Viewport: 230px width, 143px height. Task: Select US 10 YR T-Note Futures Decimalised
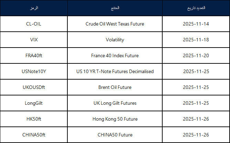point(115,72)
